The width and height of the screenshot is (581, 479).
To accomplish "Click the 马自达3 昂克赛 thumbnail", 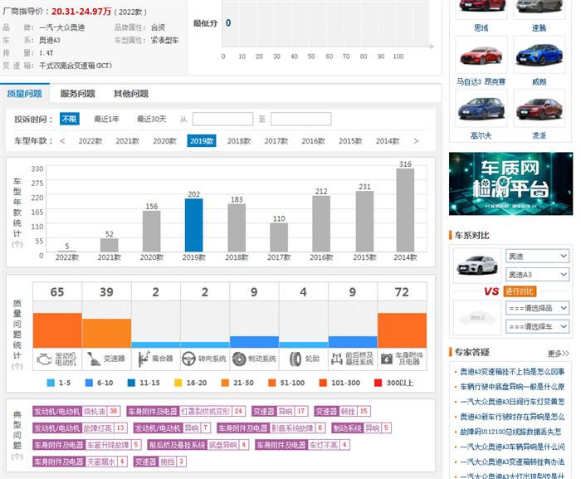I will pyautogui.click(x=481, y=56).
